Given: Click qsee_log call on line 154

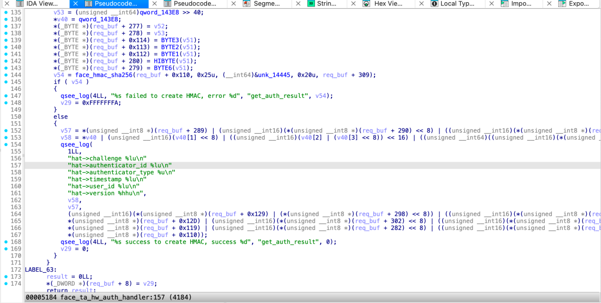Looking at the screenshot, I should coord(75,144).
